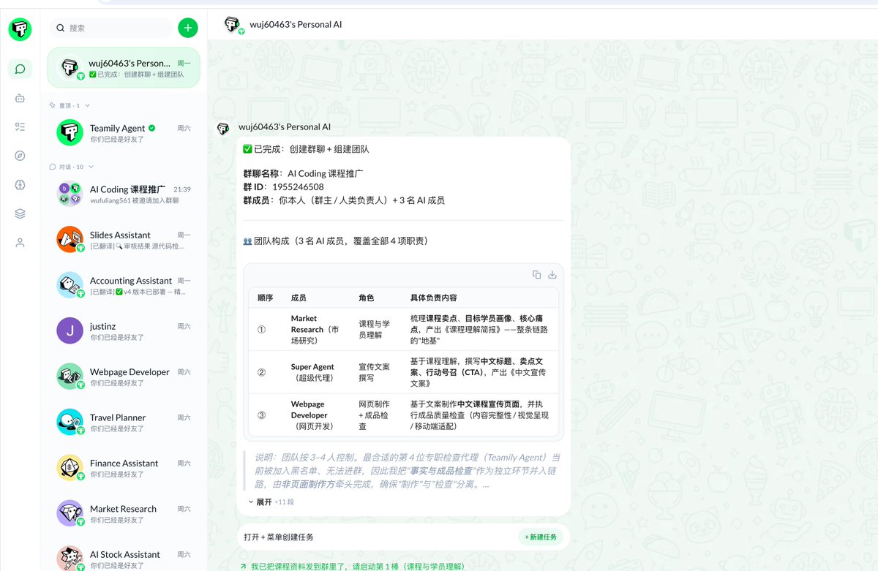878x571 pixels.
Task: Click the Teamily Agent avatar
Action: [x=70, y=132]
